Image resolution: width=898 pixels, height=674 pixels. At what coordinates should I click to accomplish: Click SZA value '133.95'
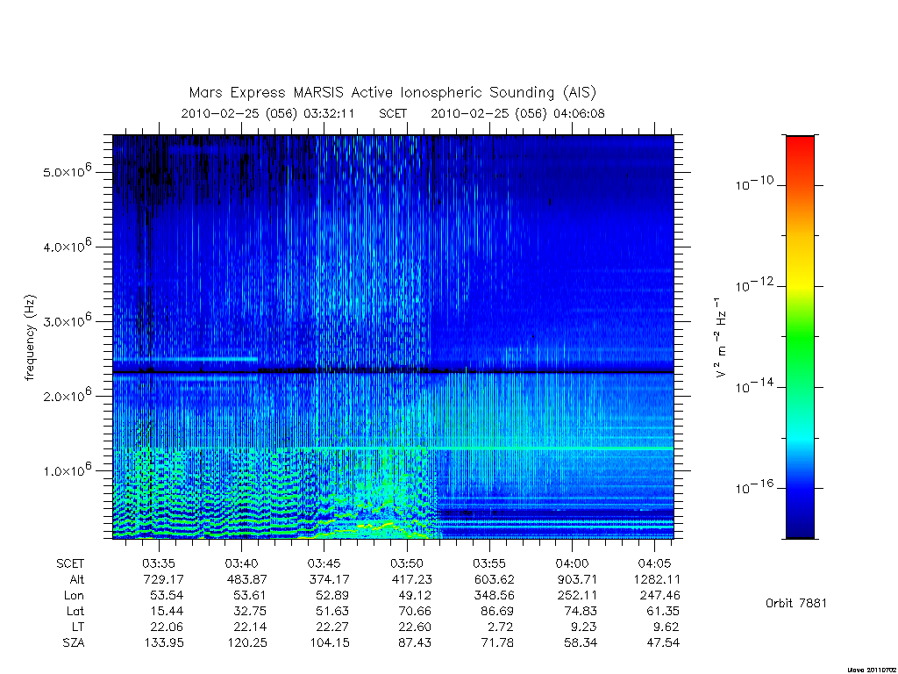point(164,643)
